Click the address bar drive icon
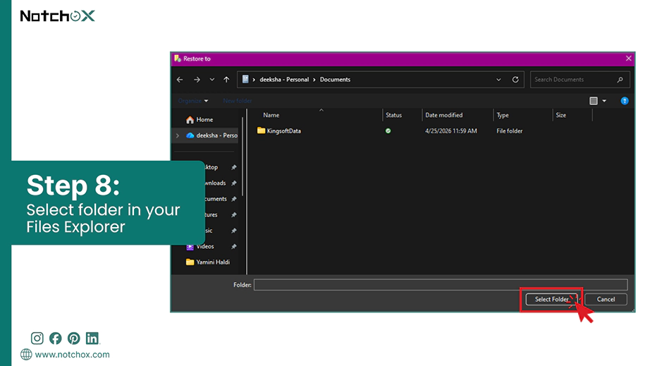650x366 pixels. point(245,79)
